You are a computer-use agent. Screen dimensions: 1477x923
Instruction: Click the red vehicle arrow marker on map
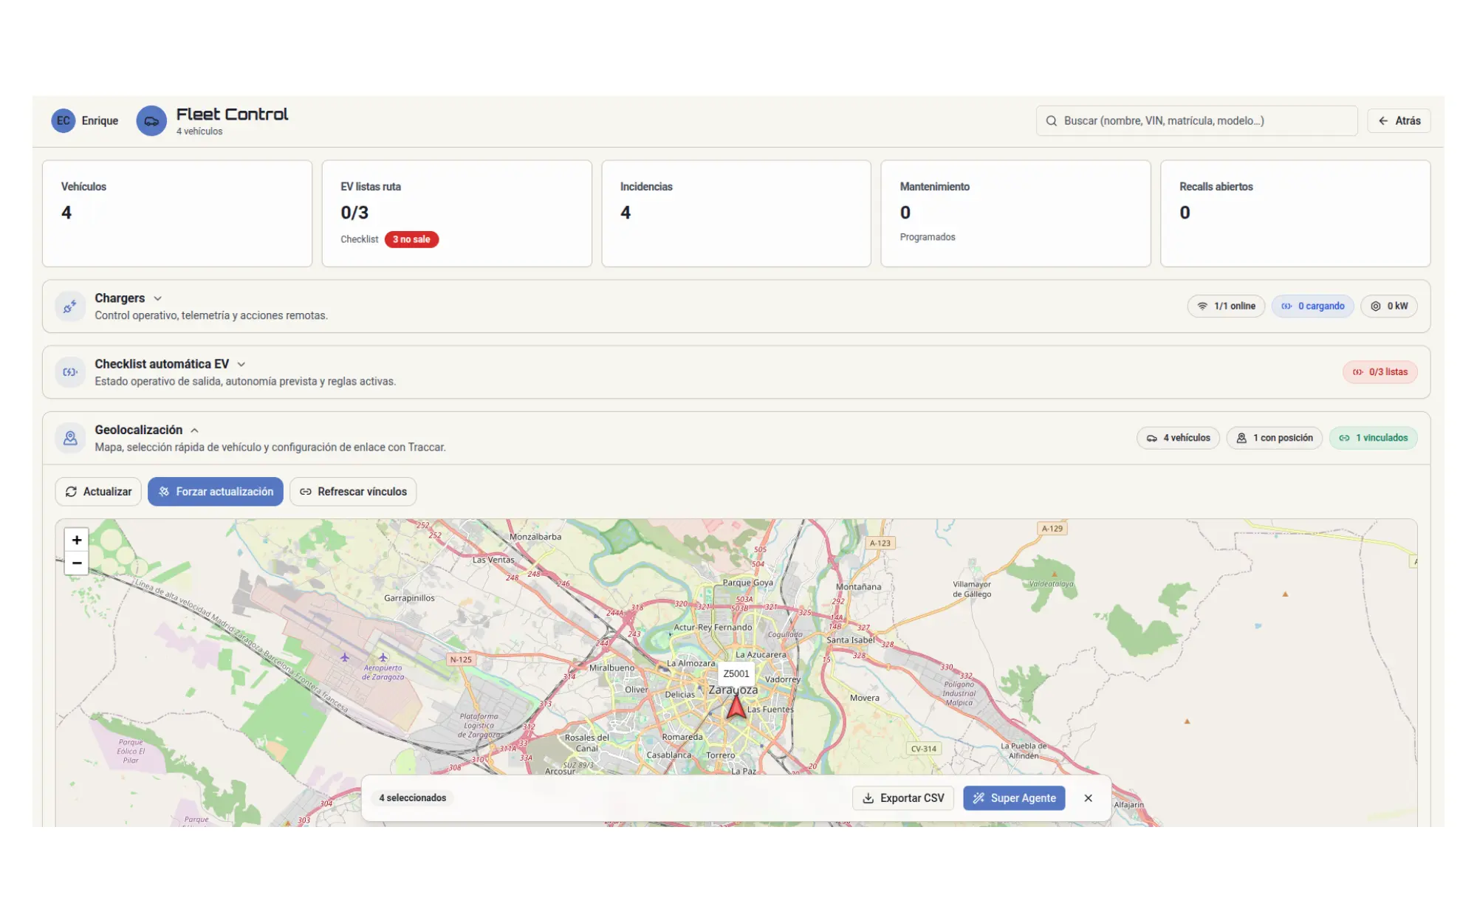[736, 707]
